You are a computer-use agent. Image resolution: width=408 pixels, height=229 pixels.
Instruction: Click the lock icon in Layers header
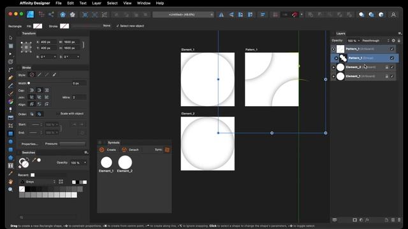coord(399,41)
